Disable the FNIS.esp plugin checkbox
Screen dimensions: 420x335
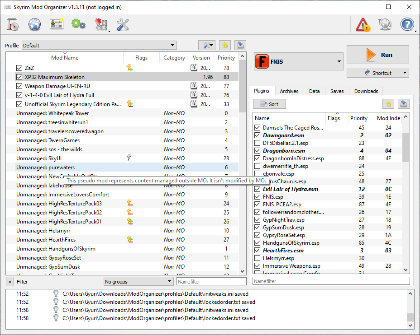(x=258, y=197)
